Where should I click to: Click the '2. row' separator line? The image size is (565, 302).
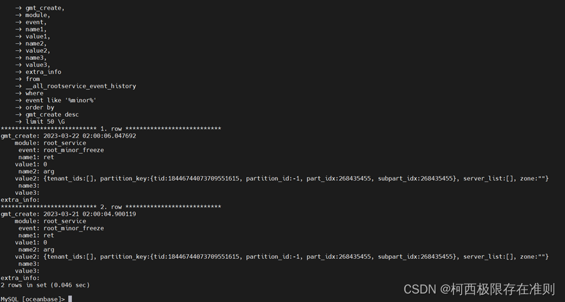(x=110, y=207)
